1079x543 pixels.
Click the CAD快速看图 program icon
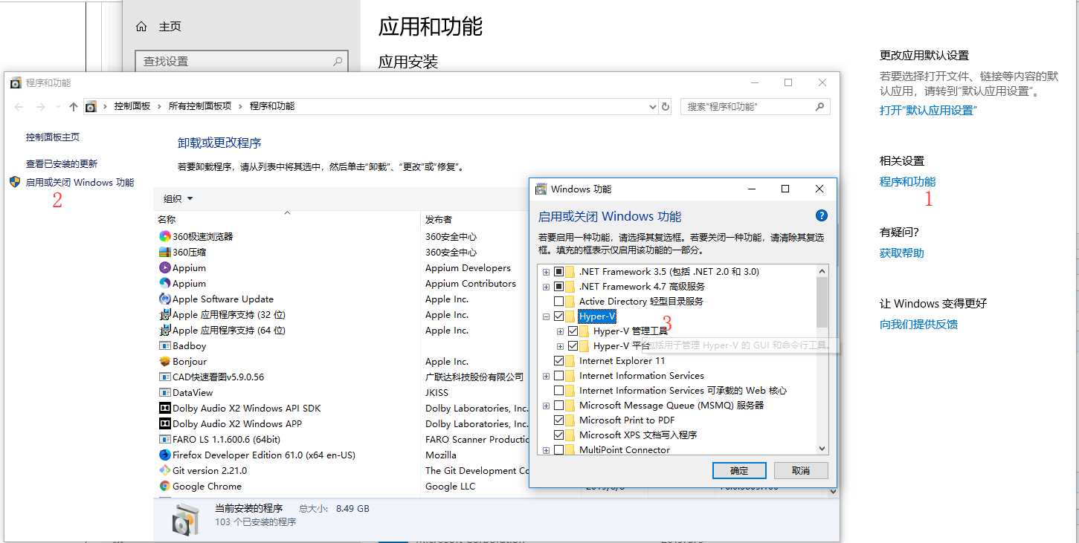pos(165,377)
